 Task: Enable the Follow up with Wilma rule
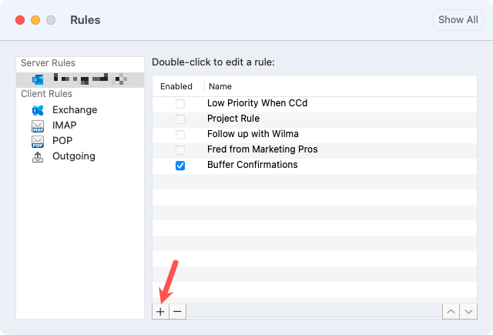tap(180, 134)
